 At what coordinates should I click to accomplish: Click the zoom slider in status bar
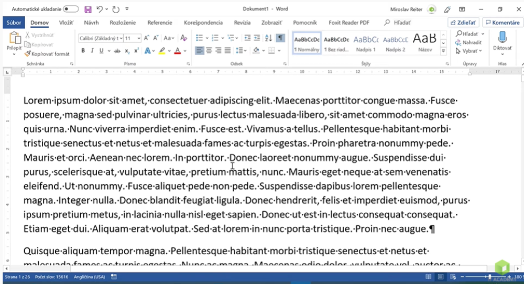pos(489,277)
